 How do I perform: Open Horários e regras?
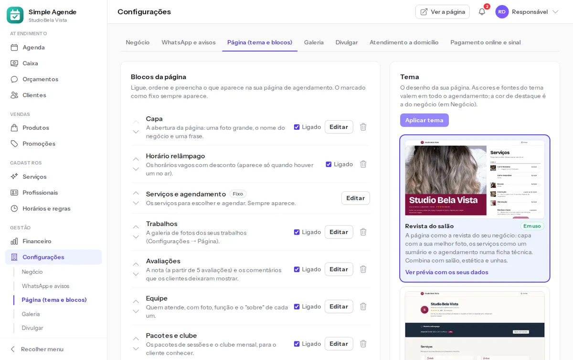click(53, 208)
